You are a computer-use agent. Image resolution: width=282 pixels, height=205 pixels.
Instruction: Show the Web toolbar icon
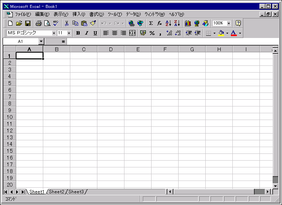tap(140, 23)
